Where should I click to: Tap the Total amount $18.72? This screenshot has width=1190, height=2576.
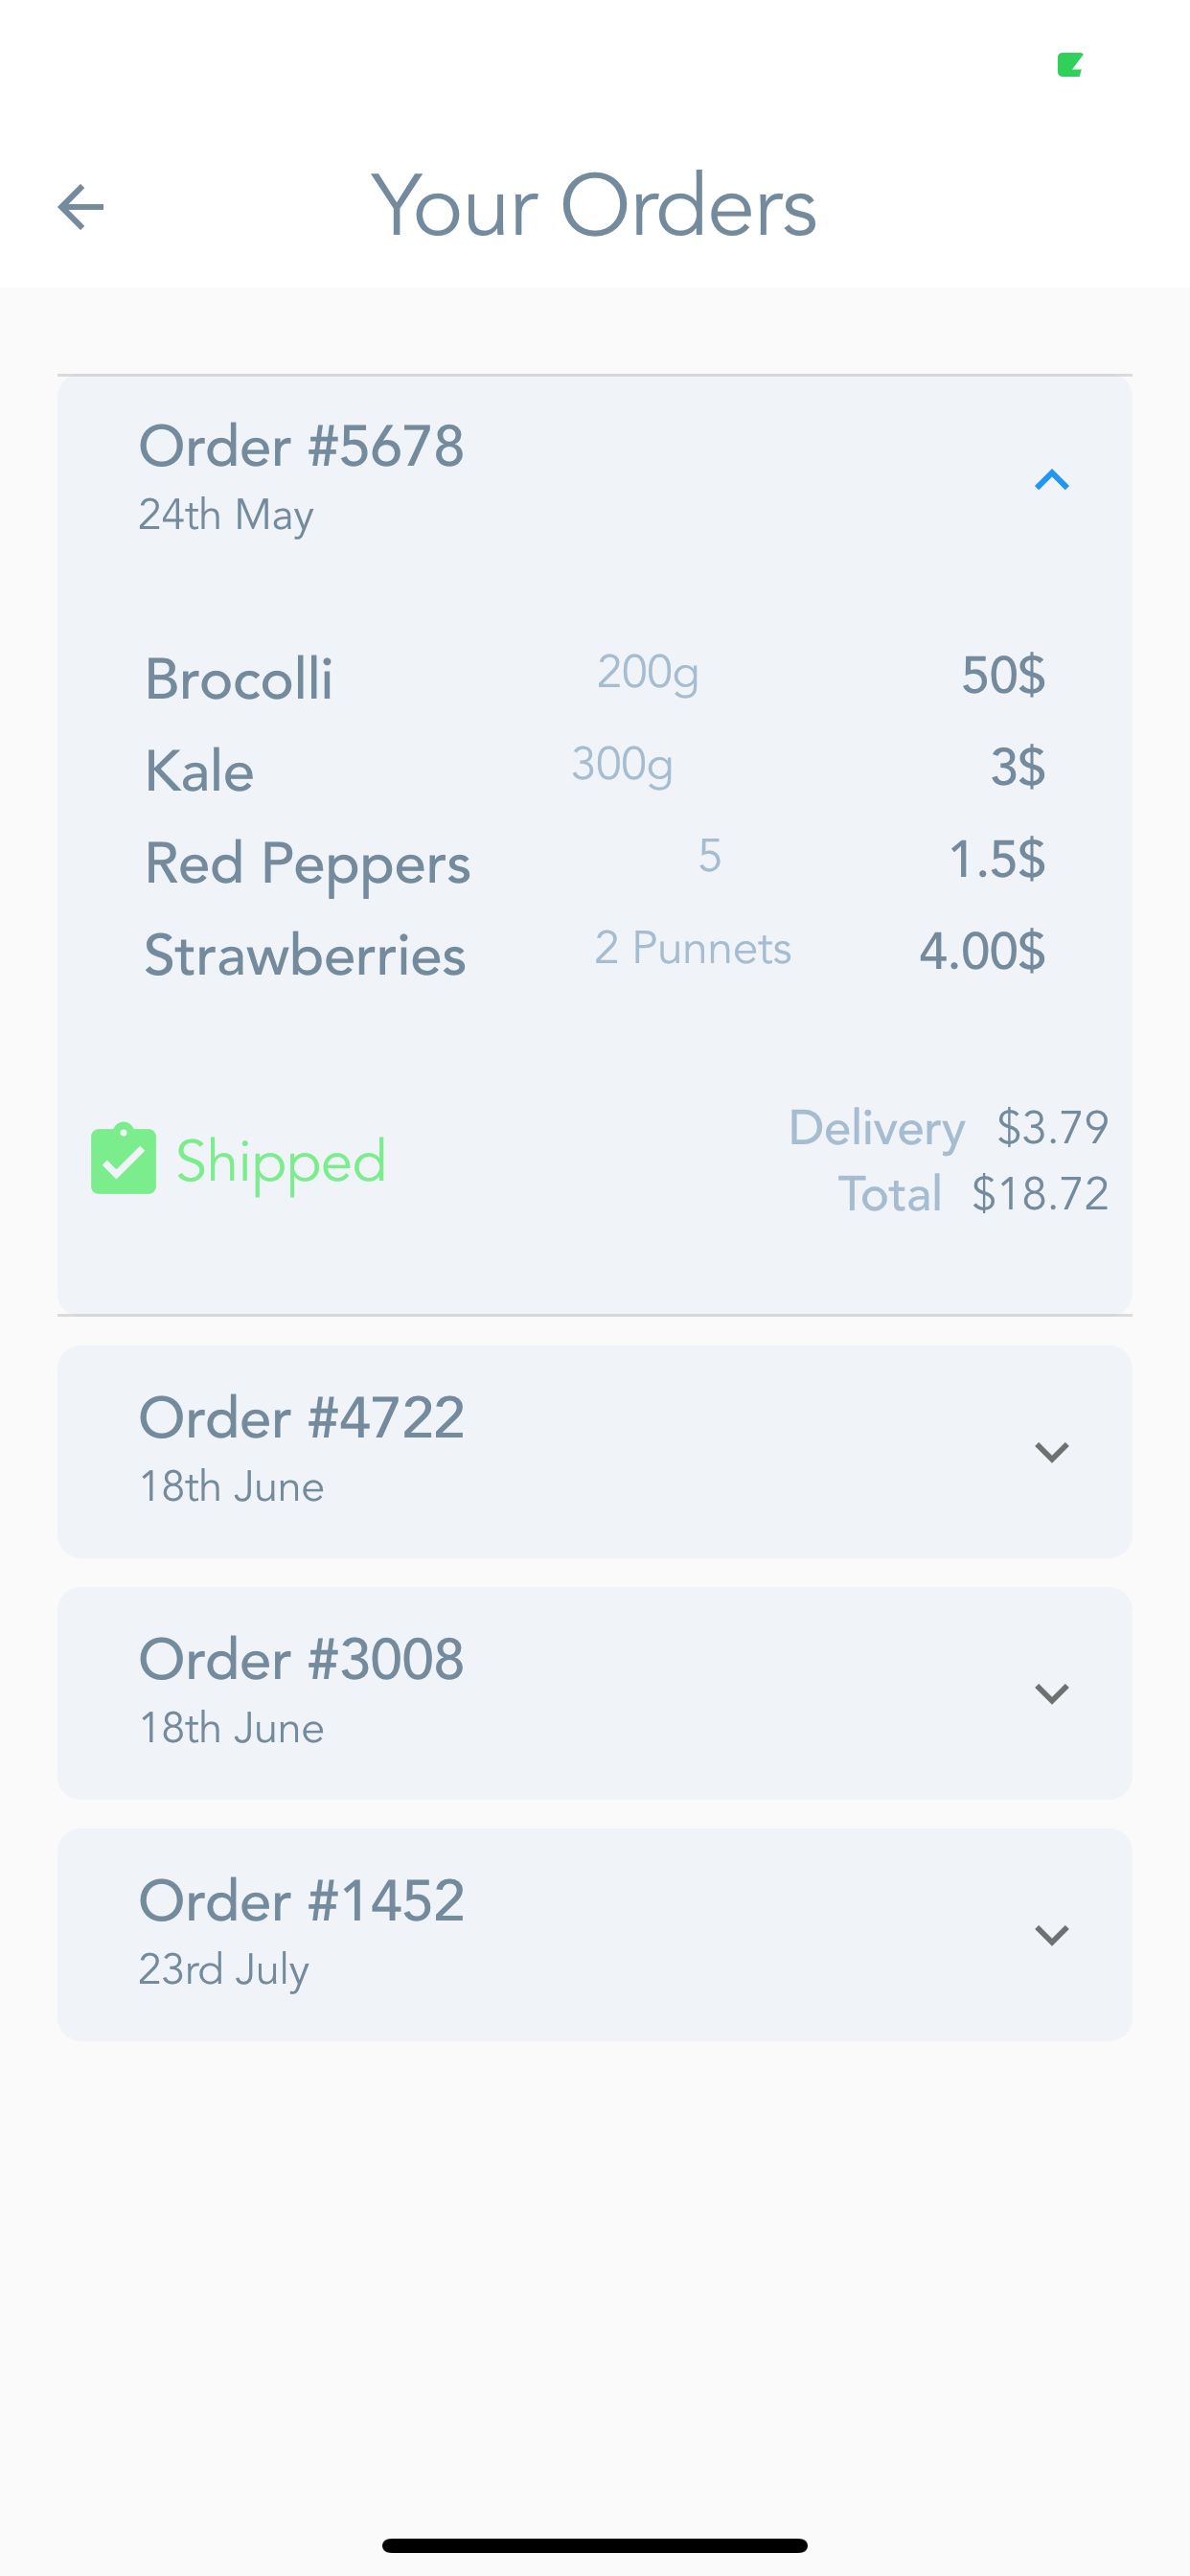pyautogui.click(x=1040, y=1193)
